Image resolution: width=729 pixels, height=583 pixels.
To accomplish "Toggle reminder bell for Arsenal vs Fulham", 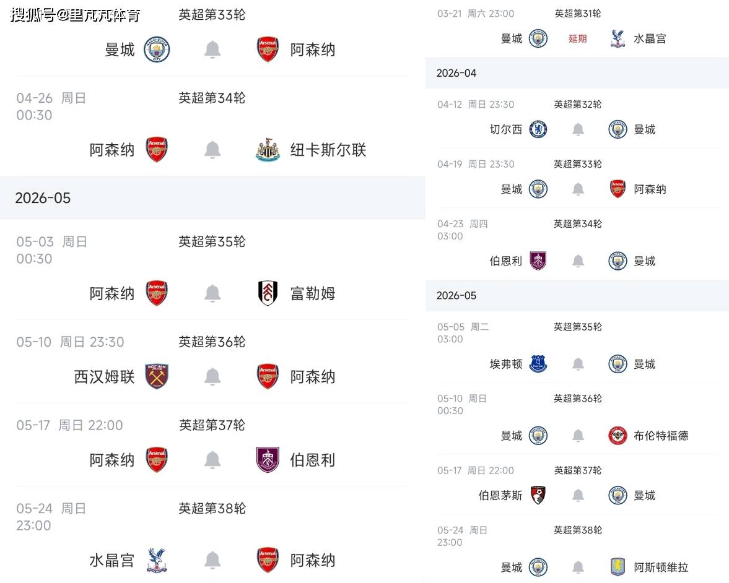I will point(212,293).
